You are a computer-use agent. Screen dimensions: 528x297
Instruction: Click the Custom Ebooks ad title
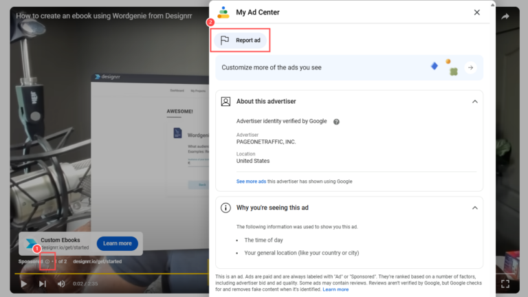click(60, 240)
